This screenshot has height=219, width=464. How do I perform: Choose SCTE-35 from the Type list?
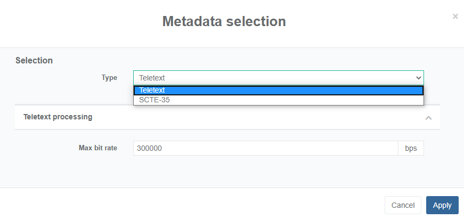pyautogui.click(x=278, y=100)
